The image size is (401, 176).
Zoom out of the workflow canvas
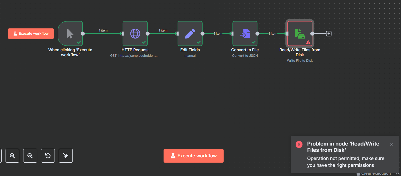(30, 156)
